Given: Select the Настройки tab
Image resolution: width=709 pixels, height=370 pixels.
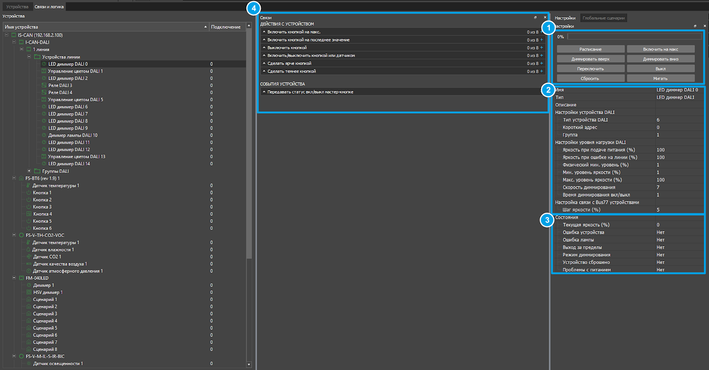Looking at the screenshot, I should [x=565, y=18].
